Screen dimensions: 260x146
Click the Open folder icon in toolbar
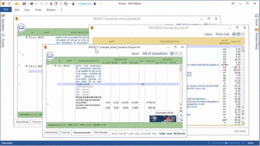tap(16, 3)
